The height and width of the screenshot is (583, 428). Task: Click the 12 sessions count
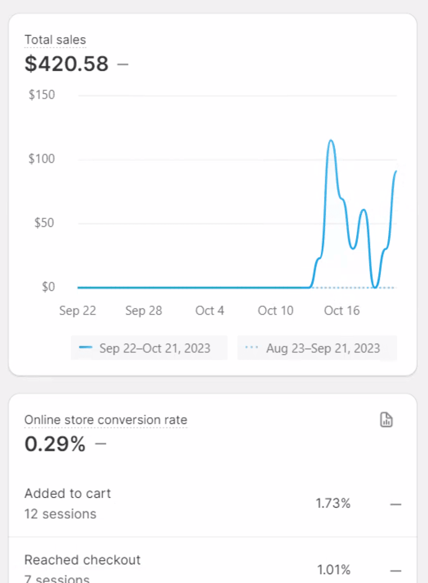(x=60, y=514)
